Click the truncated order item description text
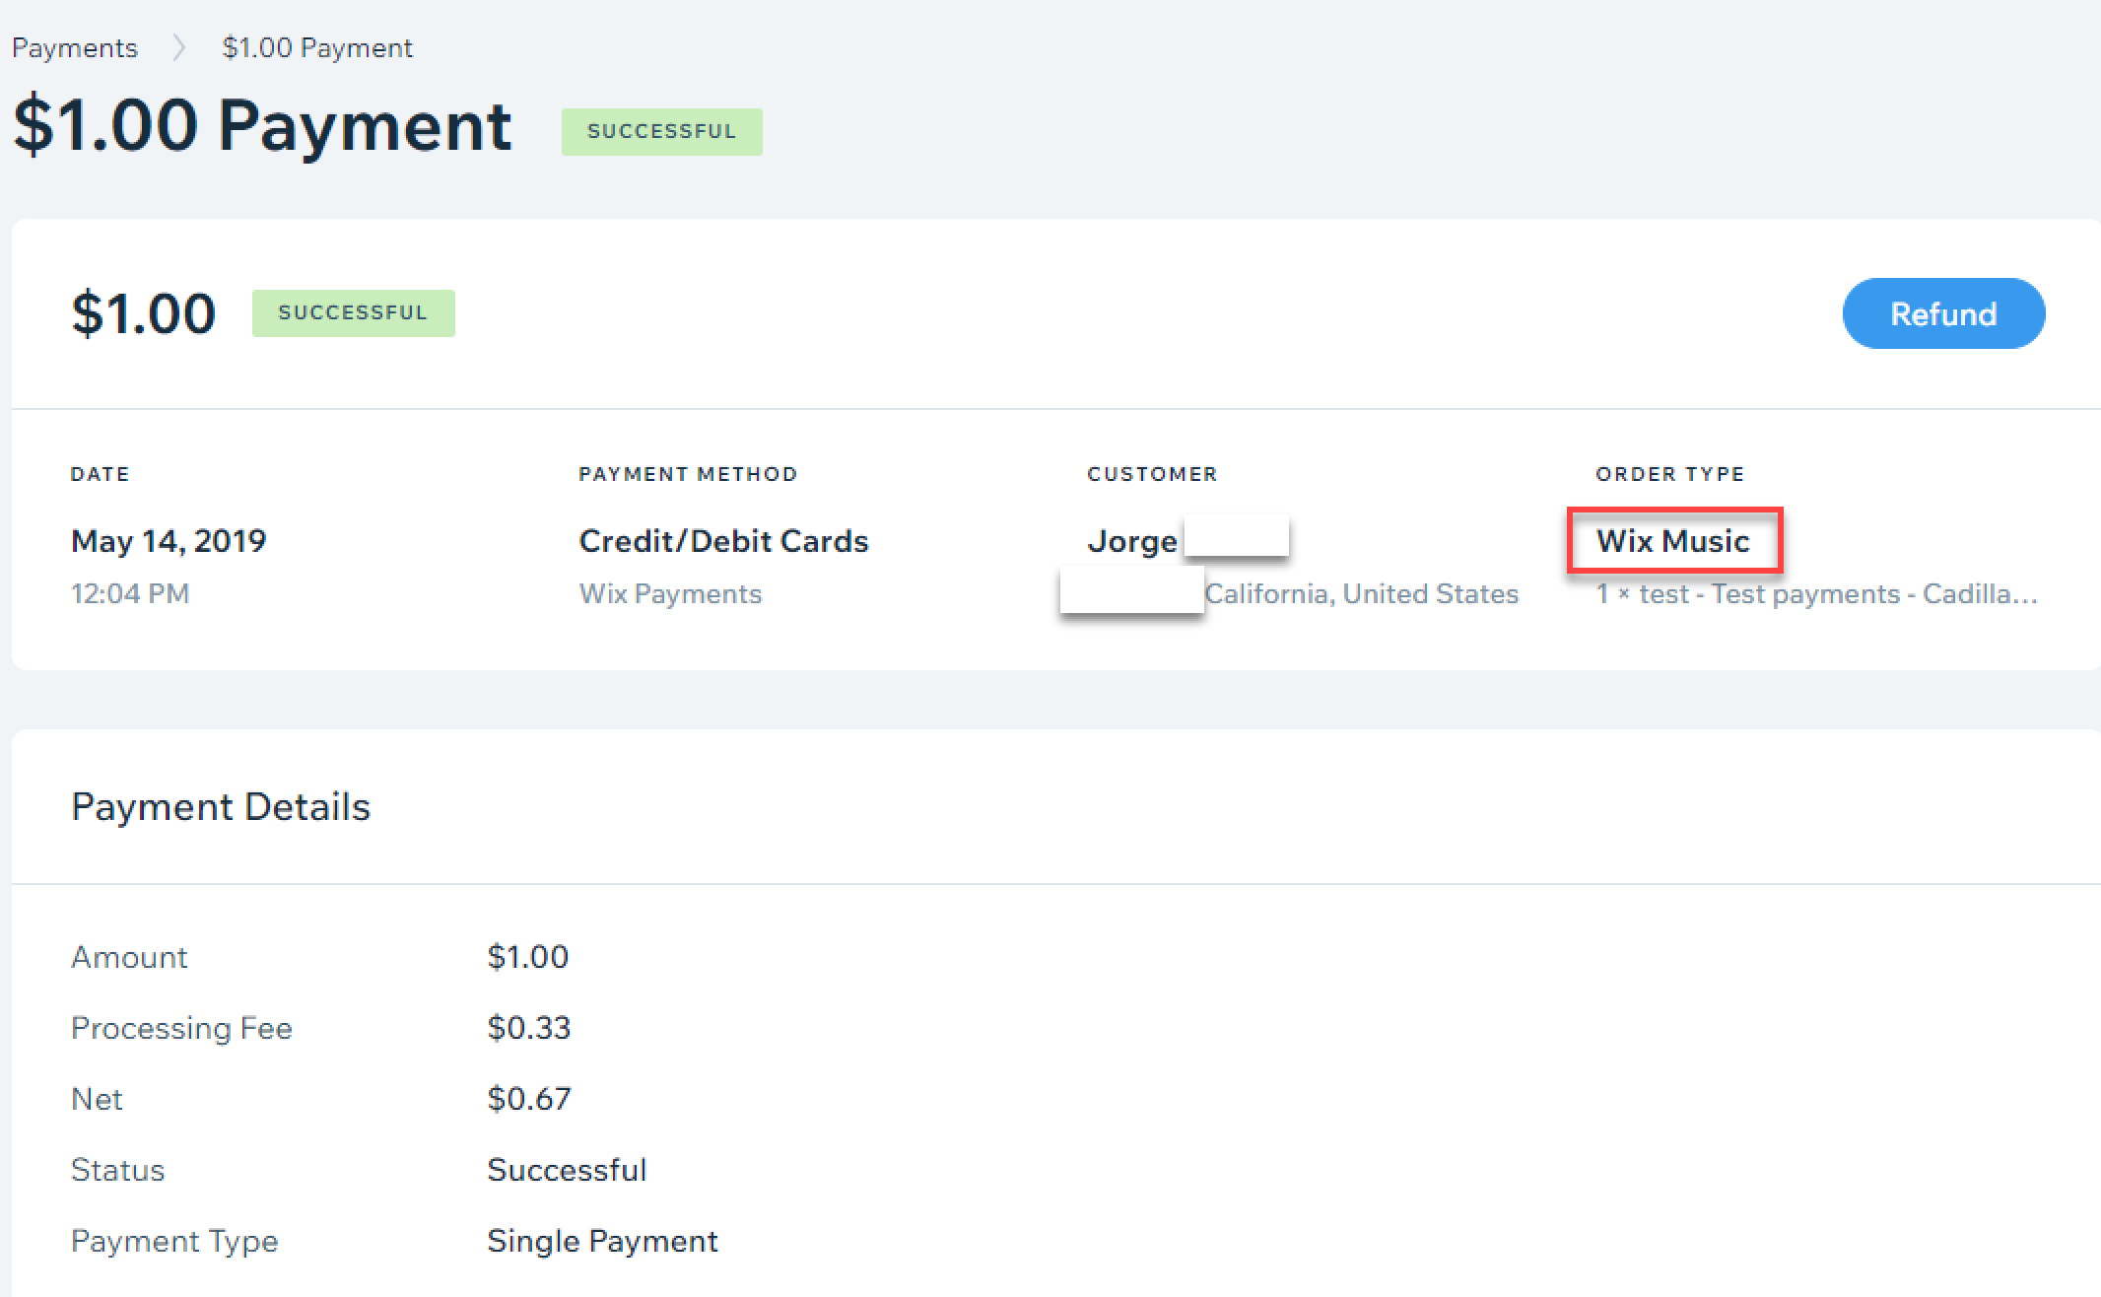Image resolution: width=2101 pixels, height=1297 pixels. click(x=1816, y=593)
